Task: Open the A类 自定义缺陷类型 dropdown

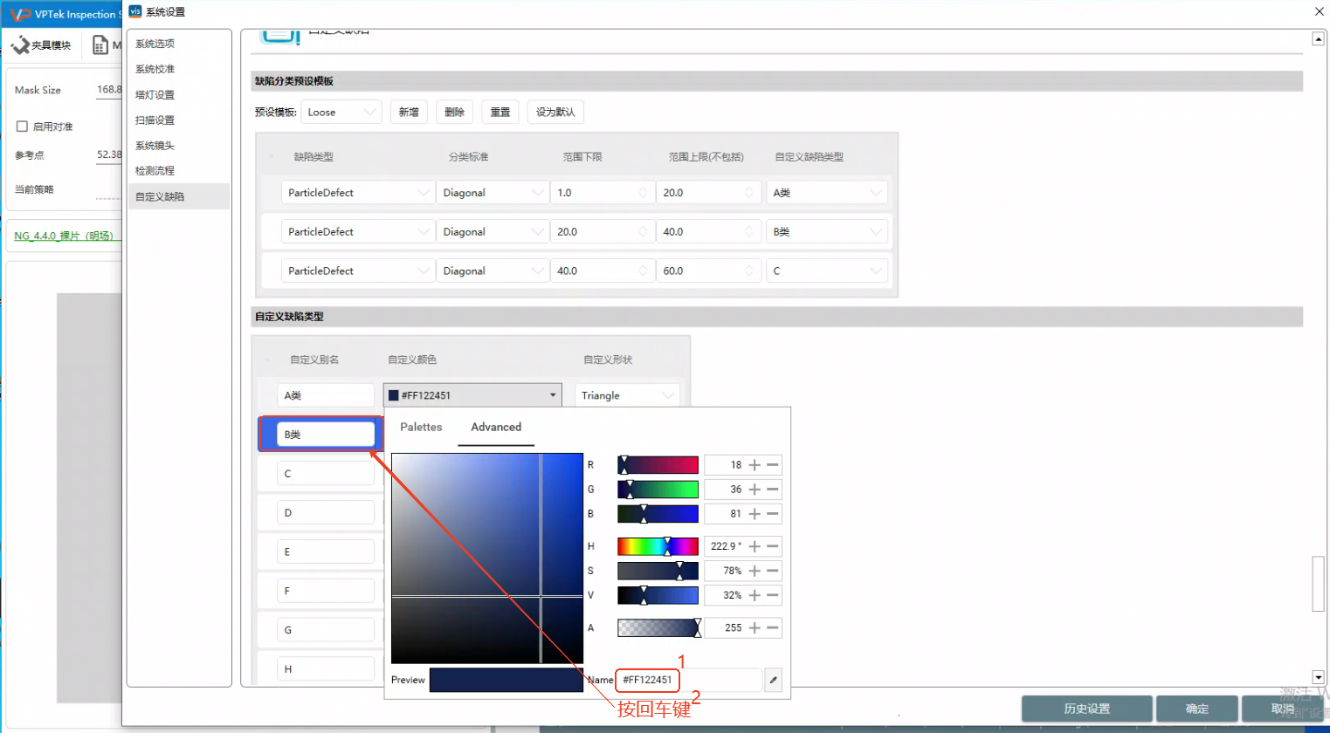Action: click(x=827, y=193)
